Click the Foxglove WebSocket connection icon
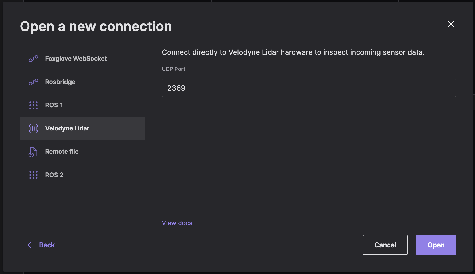The width and height of the screenshot is (475, 274). click(33, 59)
